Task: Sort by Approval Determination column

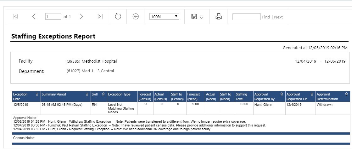Action: [x=346, y=94]
